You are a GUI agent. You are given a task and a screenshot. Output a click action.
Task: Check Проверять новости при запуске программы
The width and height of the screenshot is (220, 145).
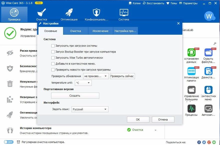(x=53, y=70)
